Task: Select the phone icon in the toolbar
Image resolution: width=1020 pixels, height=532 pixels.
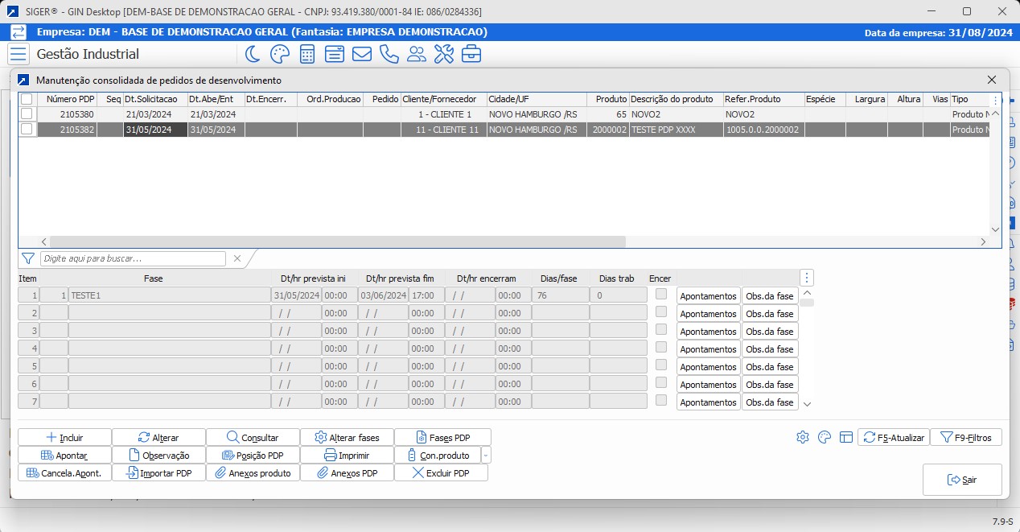Action: coord(389,53)
